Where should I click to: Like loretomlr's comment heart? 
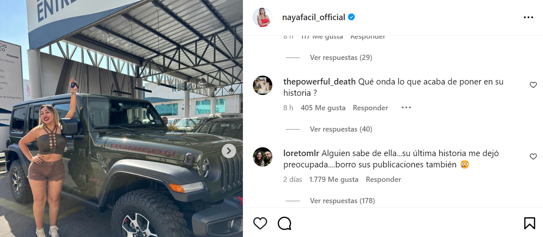coord(533,157)
